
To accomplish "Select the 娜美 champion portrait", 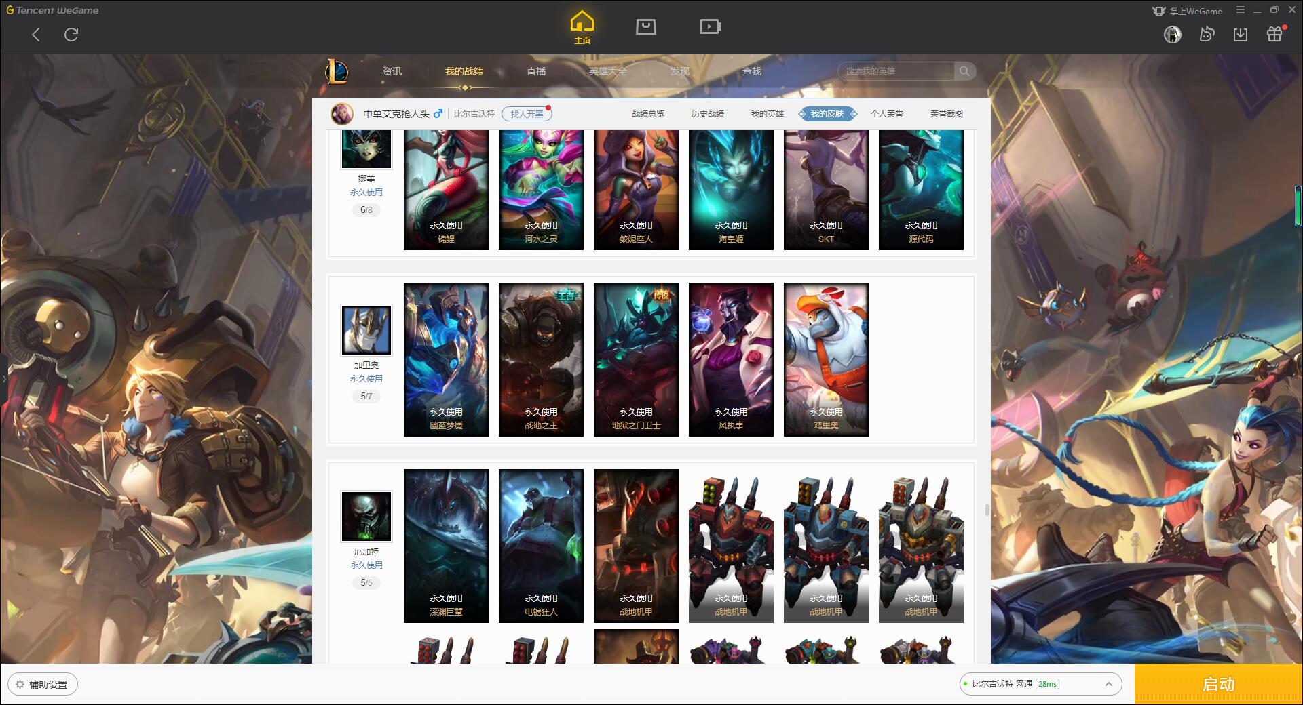I will click(366, 148).
